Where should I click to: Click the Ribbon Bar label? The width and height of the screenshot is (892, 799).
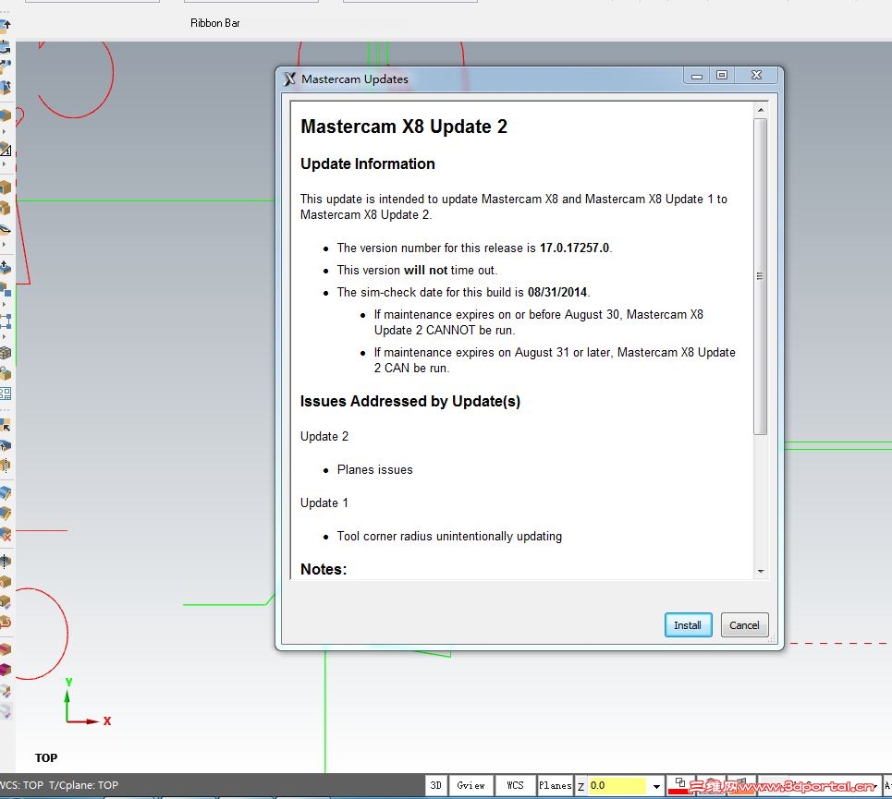click(215, 23)
